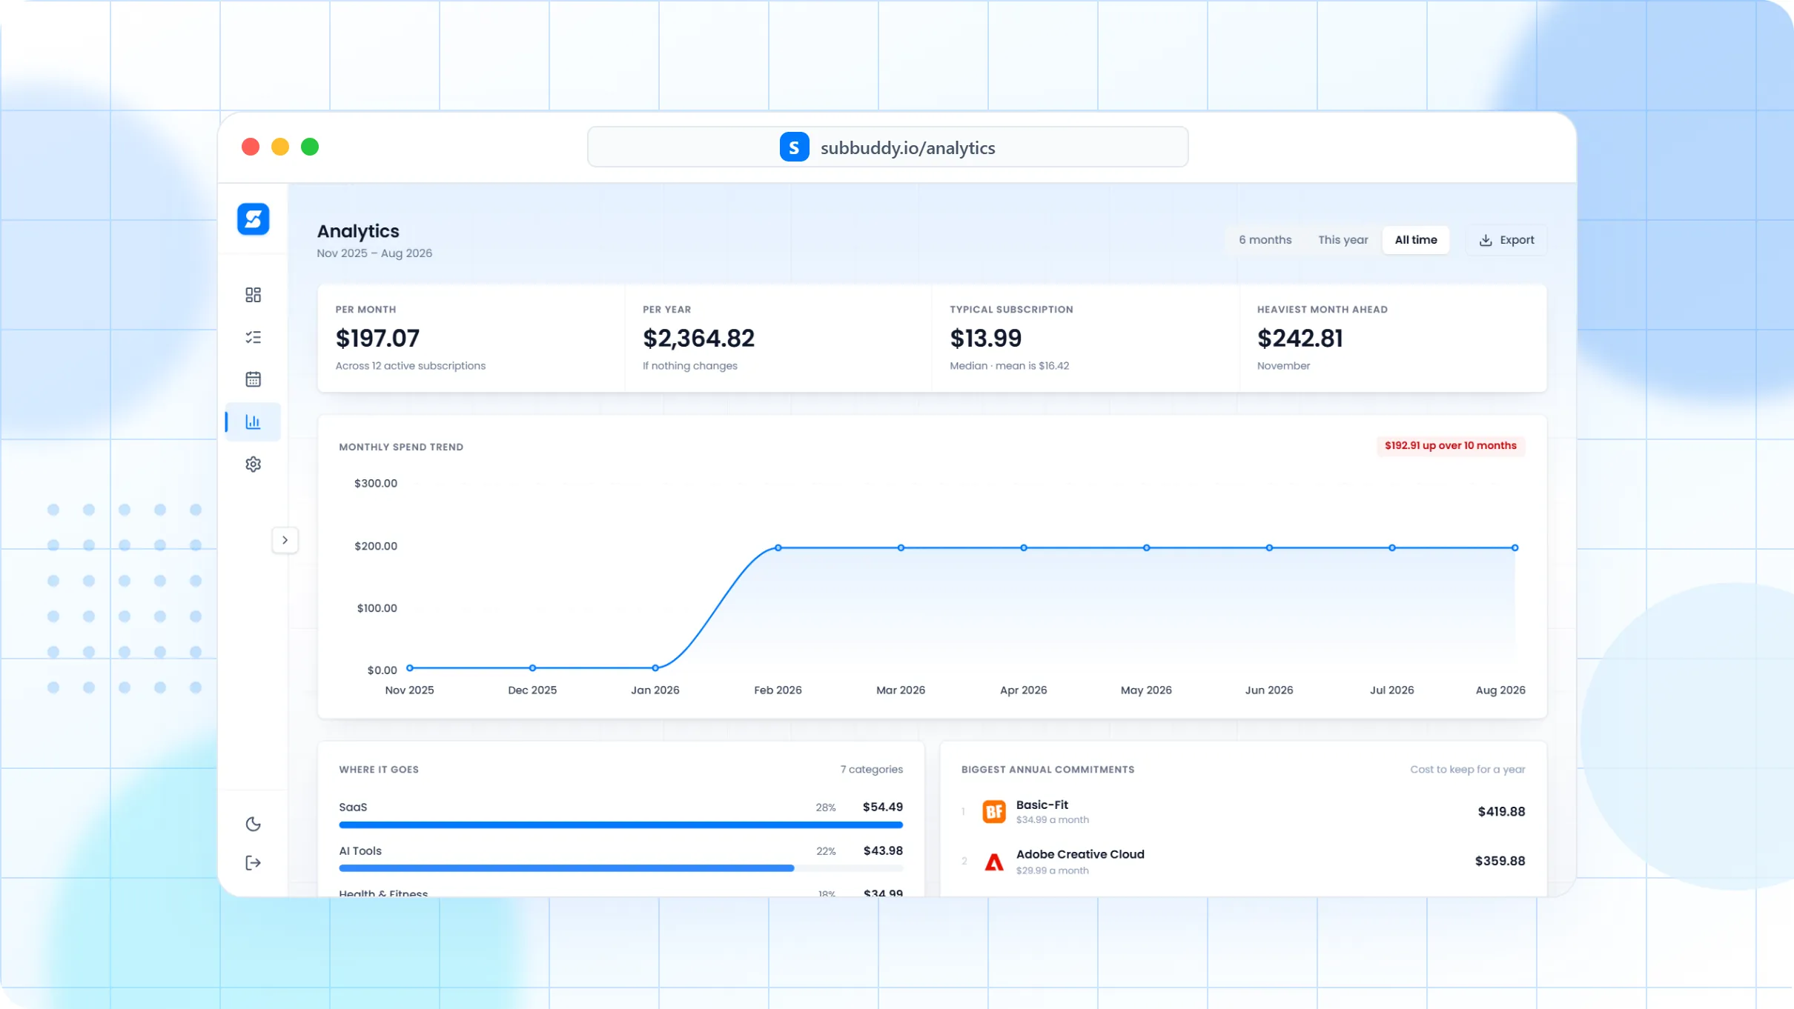Click the Basic-Fit logo icon
Viewport: 1794px width, 1009px height.
pos(993,811)
